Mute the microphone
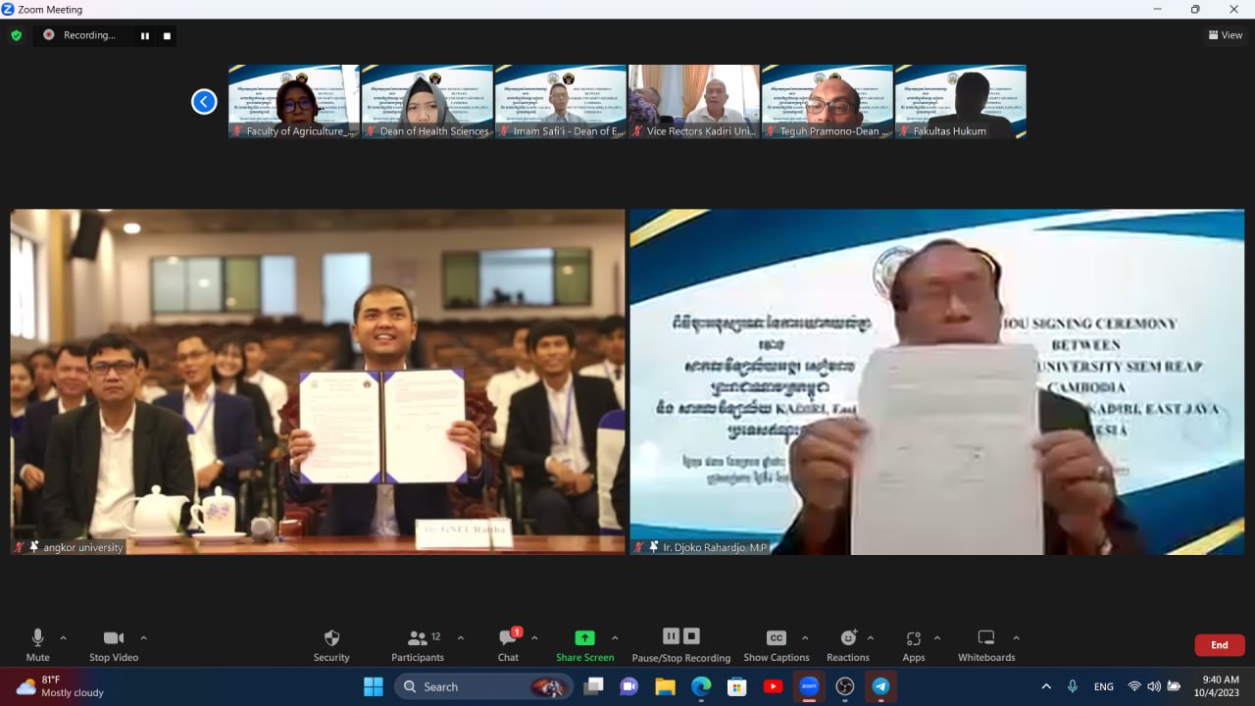Viewport: 1255px width, 706px height. point(38,638)
